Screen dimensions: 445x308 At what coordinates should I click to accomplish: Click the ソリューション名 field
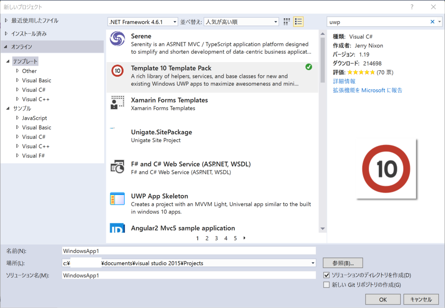189,275
